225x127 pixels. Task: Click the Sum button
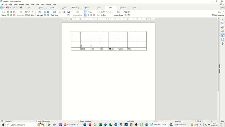(103, 15)
